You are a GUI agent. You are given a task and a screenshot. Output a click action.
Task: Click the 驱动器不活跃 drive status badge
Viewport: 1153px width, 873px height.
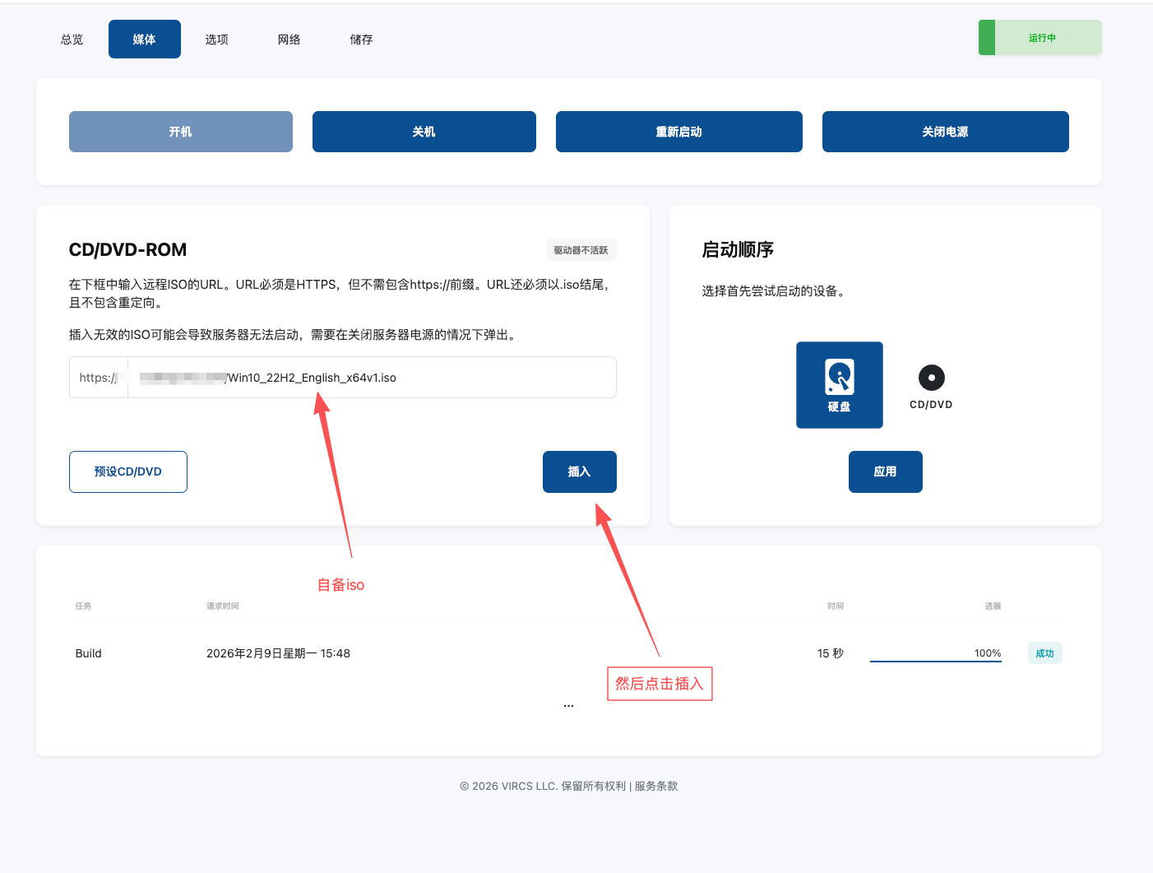pyautogui.click(x=581, y=250)
